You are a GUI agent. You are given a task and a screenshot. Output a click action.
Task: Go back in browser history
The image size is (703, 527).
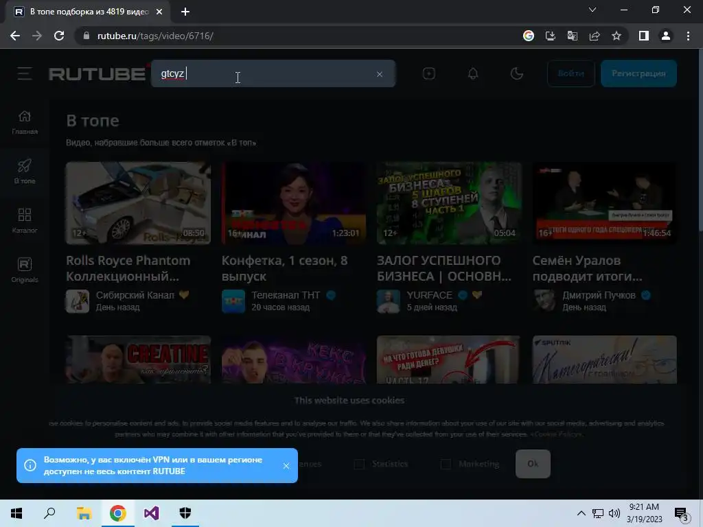click(x=15, y=36)
